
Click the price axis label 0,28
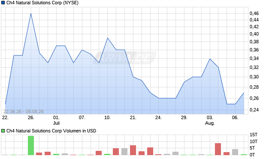coord(254,87)
